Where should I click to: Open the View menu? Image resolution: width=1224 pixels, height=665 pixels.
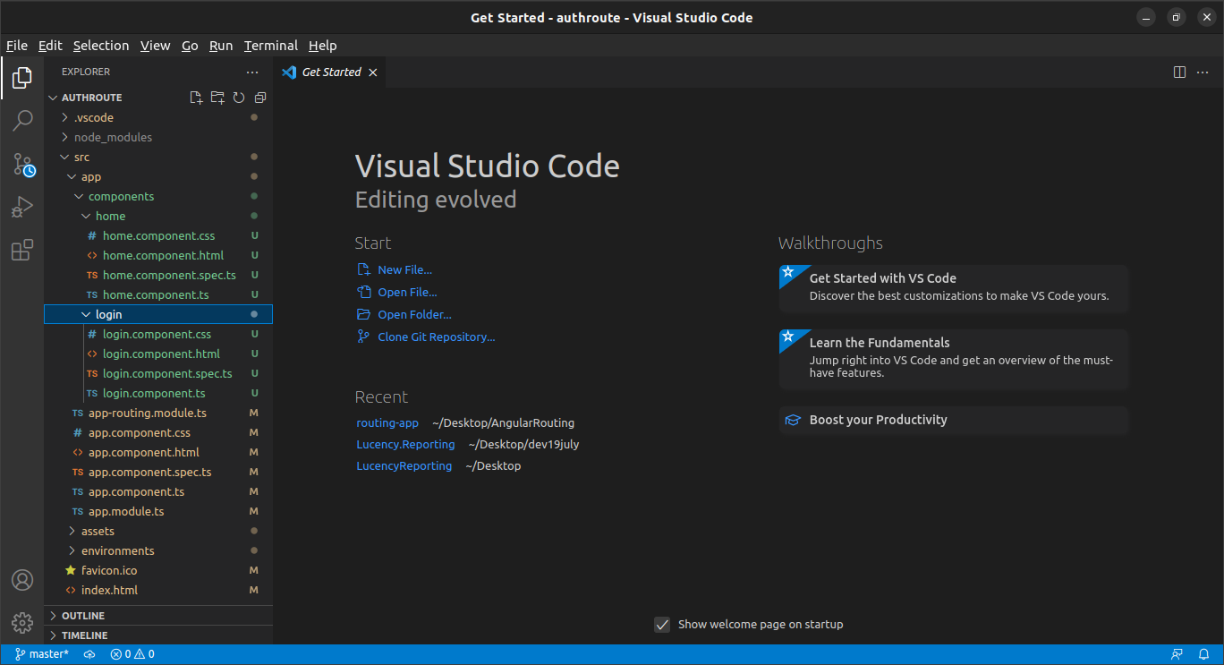click(156, 46)
